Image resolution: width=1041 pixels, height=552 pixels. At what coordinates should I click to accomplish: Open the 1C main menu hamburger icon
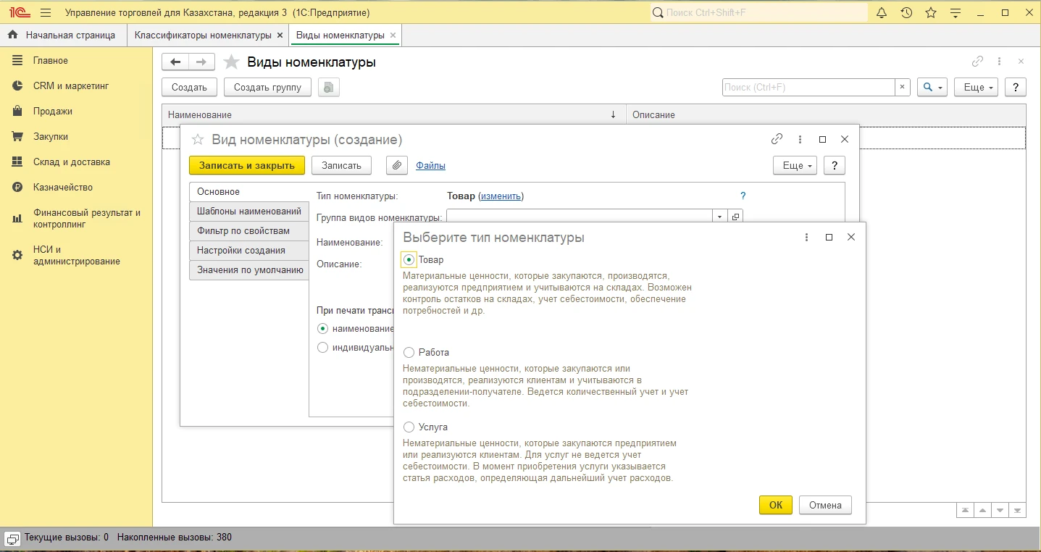[46, 13]
